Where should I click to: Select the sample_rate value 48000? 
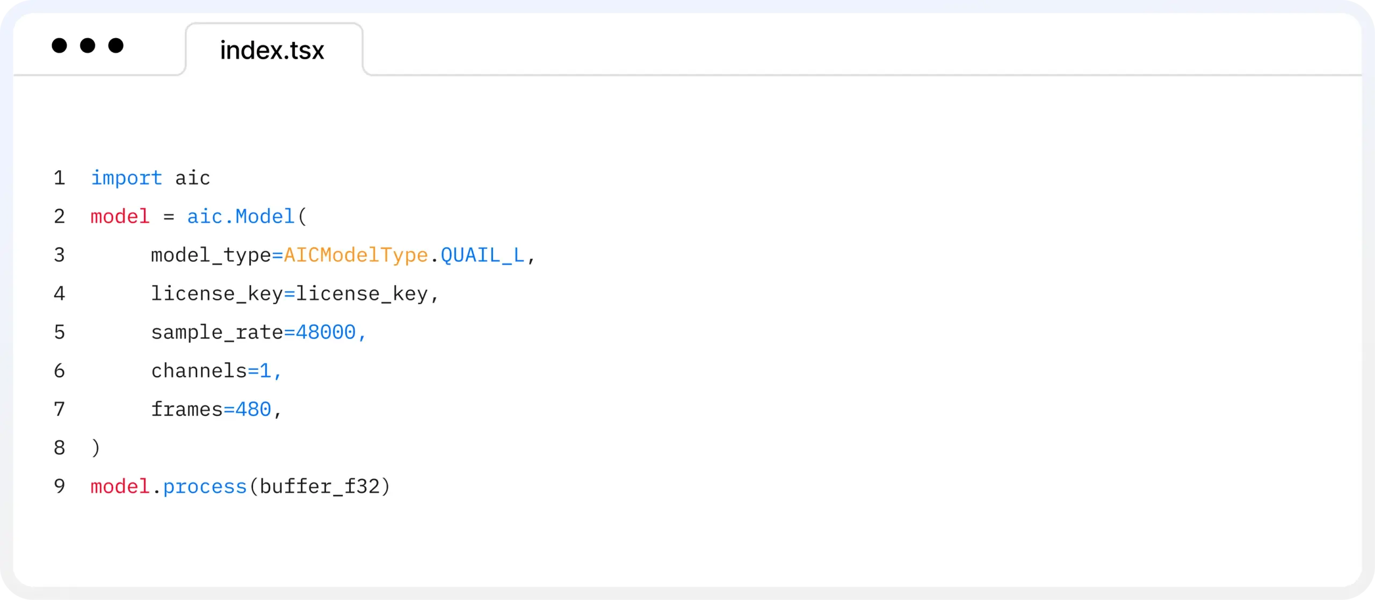coord(328,332)
